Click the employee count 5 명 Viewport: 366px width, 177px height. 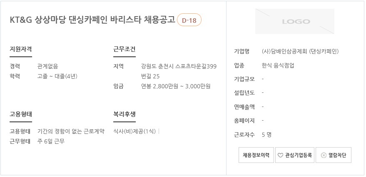[266, 135]
